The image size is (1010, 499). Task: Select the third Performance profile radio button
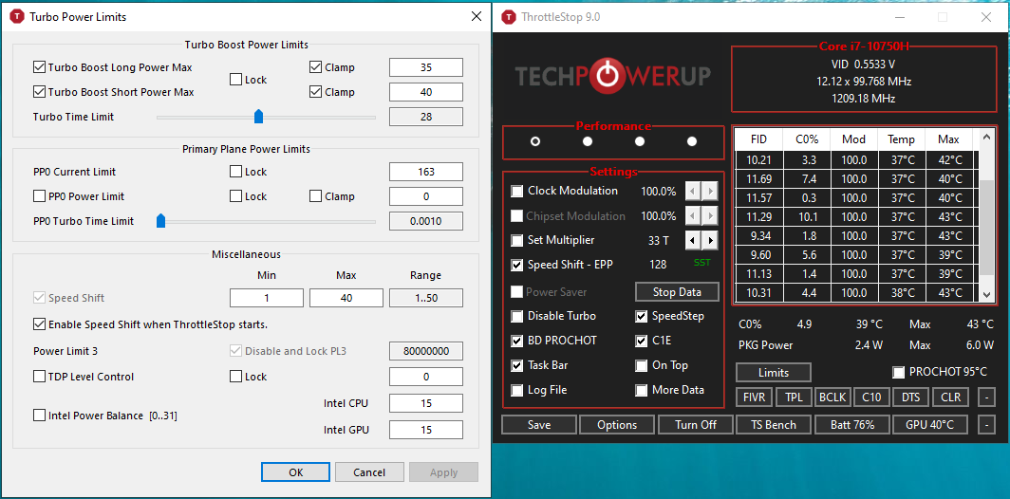pos(640,141)
